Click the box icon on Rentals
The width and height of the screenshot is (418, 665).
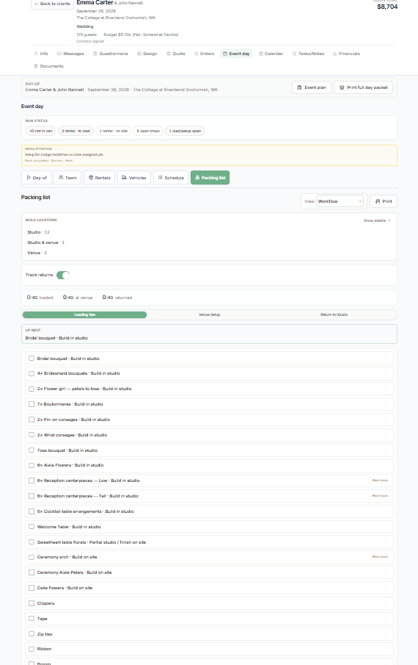91,178
